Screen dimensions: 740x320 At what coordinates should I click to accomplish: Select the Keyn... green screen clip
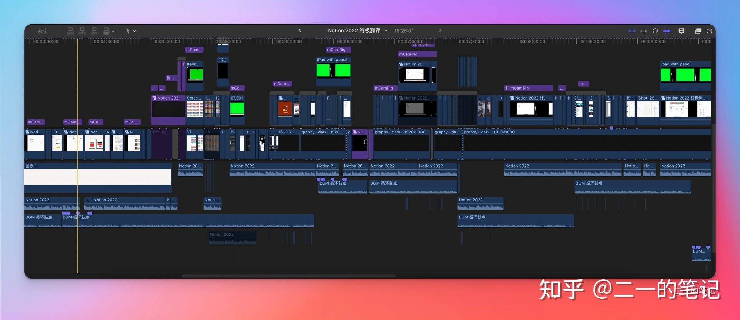point(195,75)
